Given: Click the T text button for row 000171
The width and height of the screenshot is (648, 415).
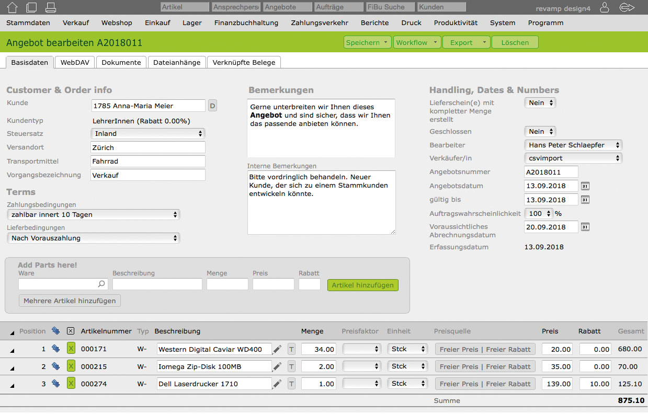Looking at the screenshot, I should pyautogui.click(x=291, y=349).
